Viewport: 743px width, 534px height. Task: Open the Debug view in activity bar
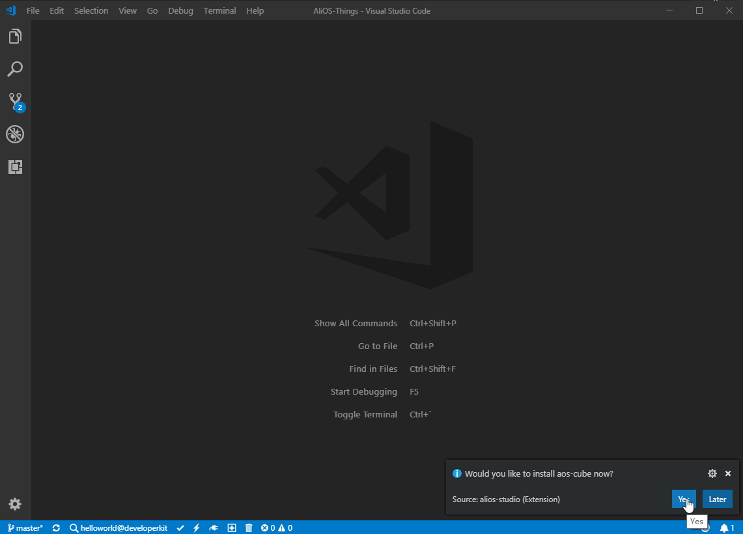coord(15,134)
